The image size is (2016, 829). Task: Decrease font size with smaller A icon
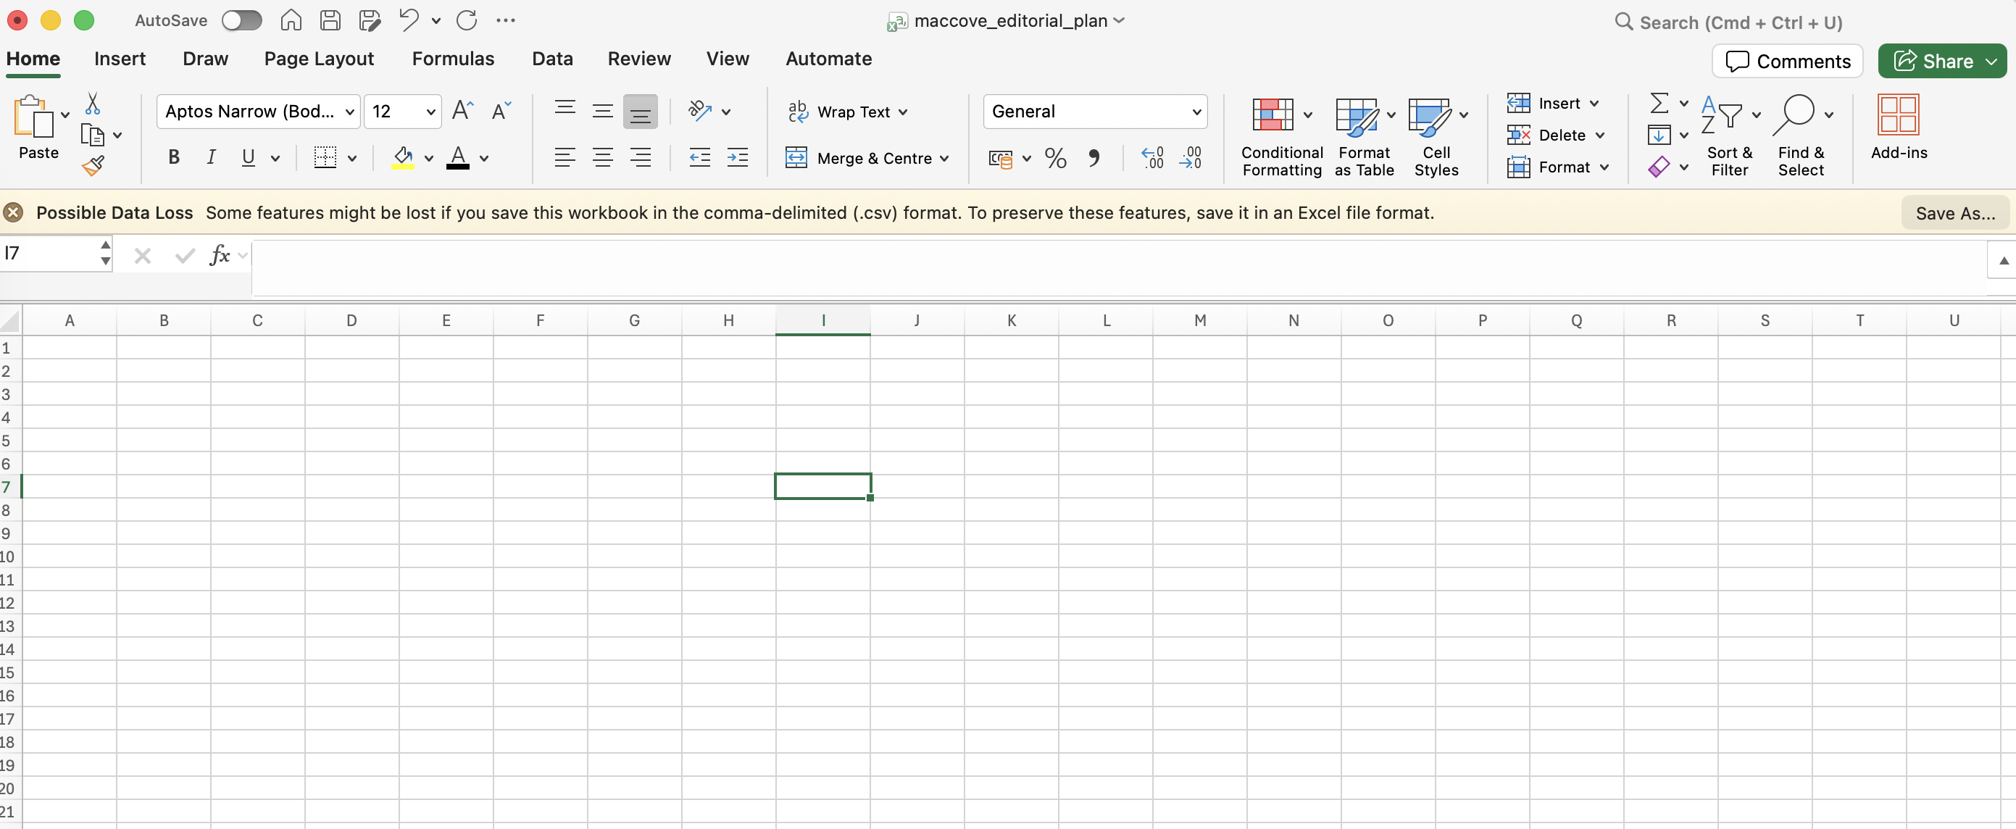click(501, 111)
